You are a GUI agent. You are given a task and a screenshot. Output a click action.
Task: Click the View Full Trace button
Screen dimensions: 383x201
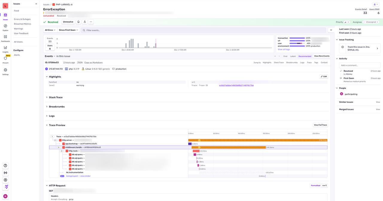[x=320, y=125]
